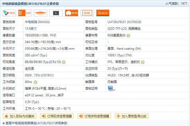The height and width of the screenshot is (126, 190).
Task: Click the brightness value 300 cd/m² (Typ.)
Action: [x=36, y=55]
